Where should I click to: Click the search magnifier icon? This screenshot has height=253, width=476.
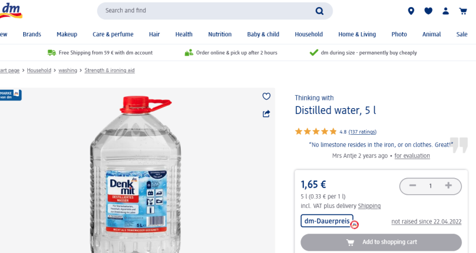320,11
